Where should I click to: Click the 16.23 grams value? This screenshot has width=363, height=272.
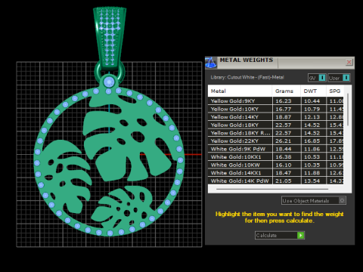[x=284, y=100]
